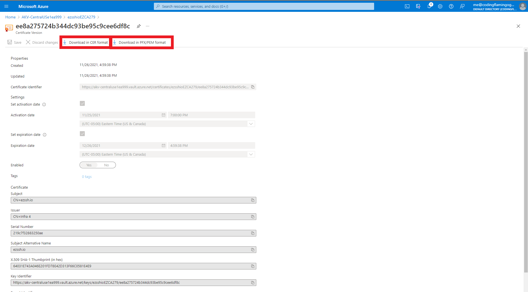Open the Feedback icon in the top bar
The image size is (528, 292).
tap(462, 6)
